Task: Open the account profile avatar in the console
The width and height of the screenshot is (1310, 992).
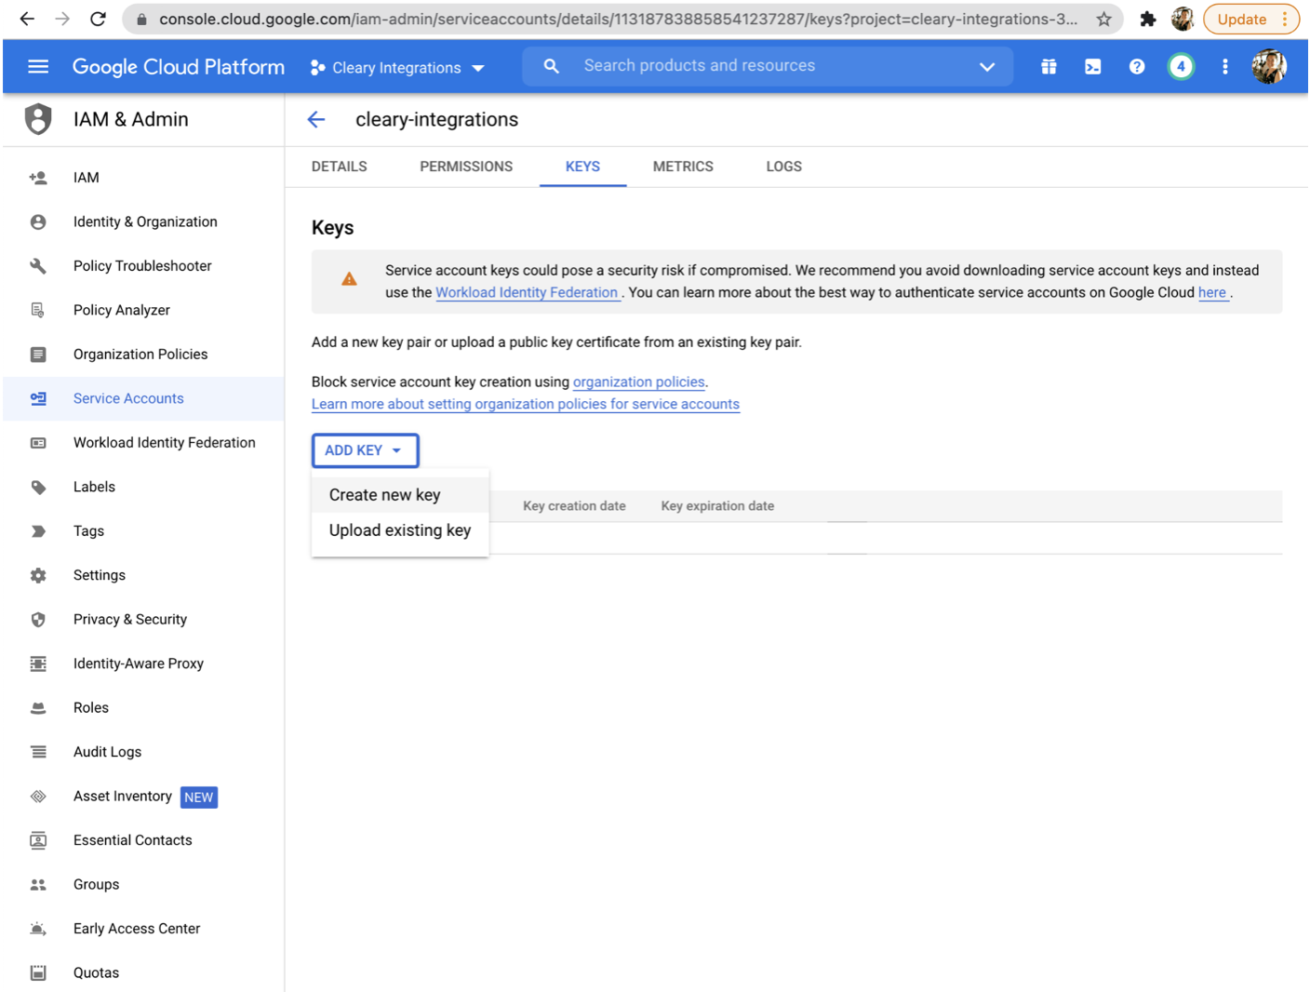Action: pos(1269,67)
